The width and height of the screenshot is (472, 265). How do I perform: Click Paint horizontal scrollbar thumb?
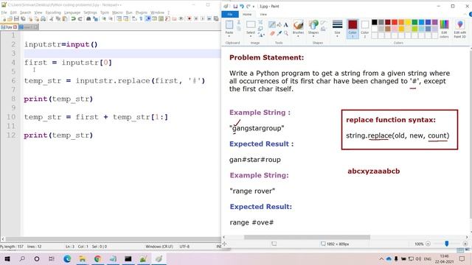click(307, 237)
